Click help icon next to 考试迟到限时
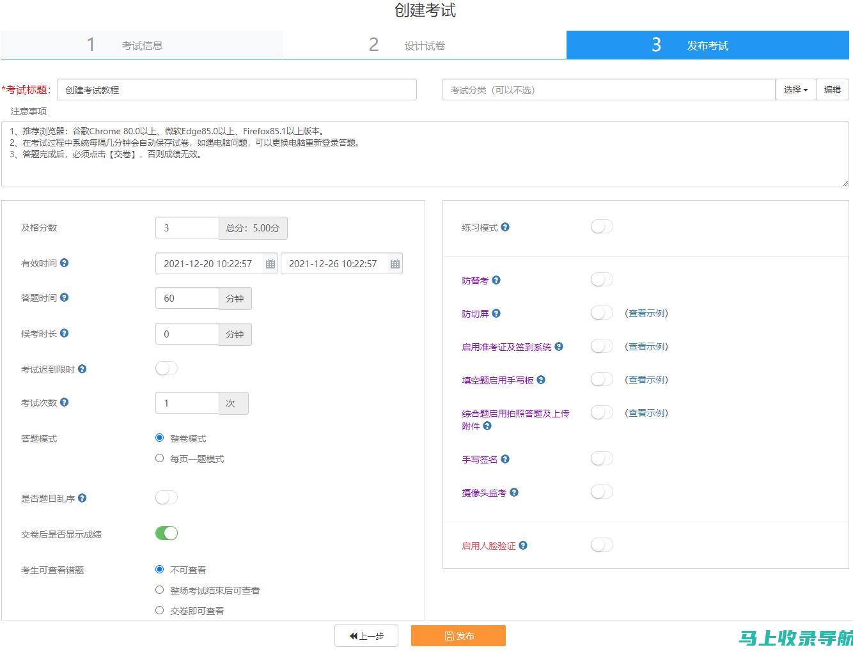The image size is (853, 652). point(82,369)
